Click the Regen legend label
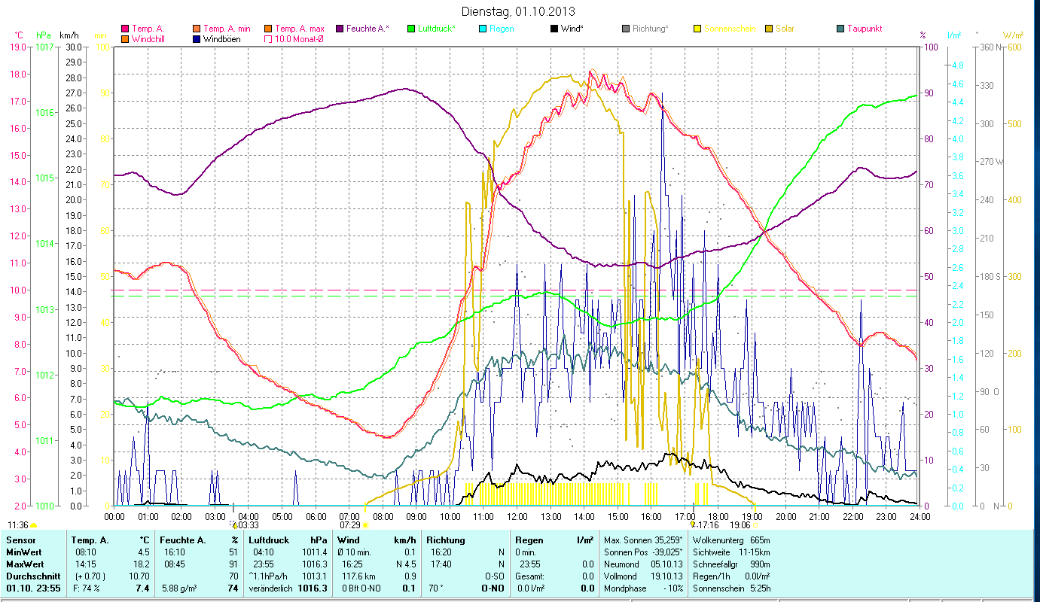The image size is (1040, 602). (502, 29)
